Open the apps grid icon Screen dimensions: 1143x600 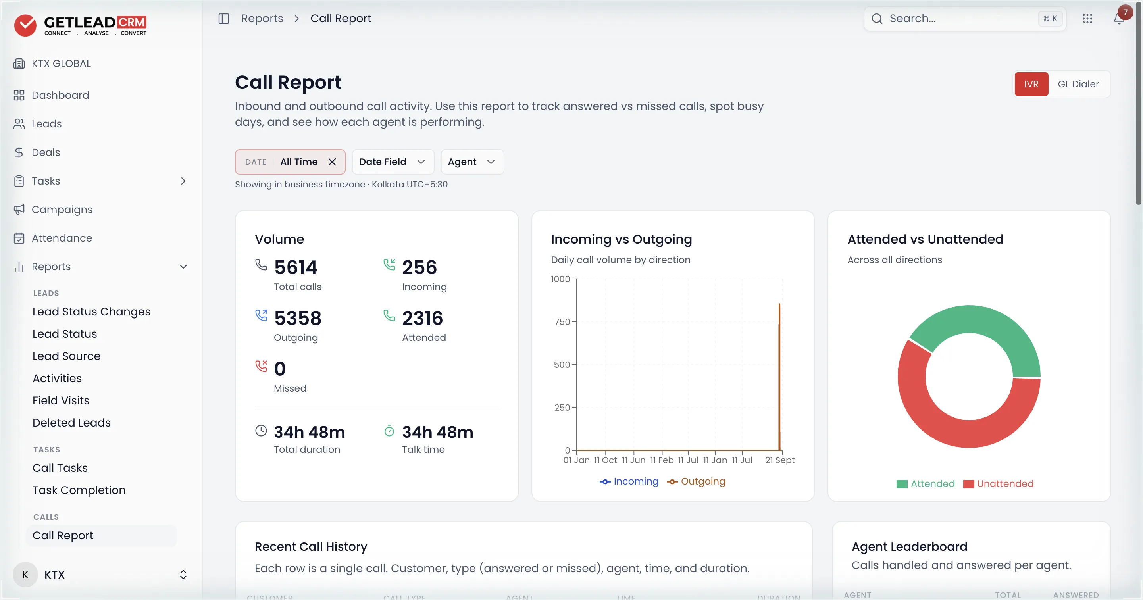tap(1087, 19)
